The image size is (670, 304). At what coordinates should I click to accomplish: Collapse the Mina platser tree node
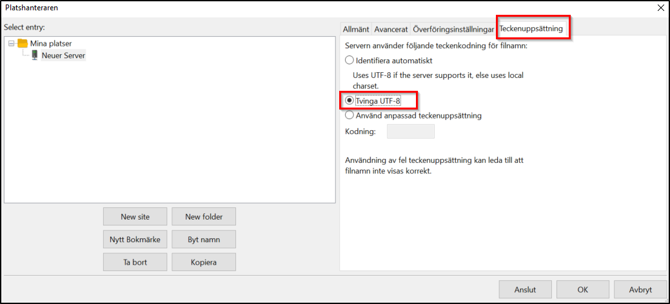pyautogui.click(x=12, y=43)
